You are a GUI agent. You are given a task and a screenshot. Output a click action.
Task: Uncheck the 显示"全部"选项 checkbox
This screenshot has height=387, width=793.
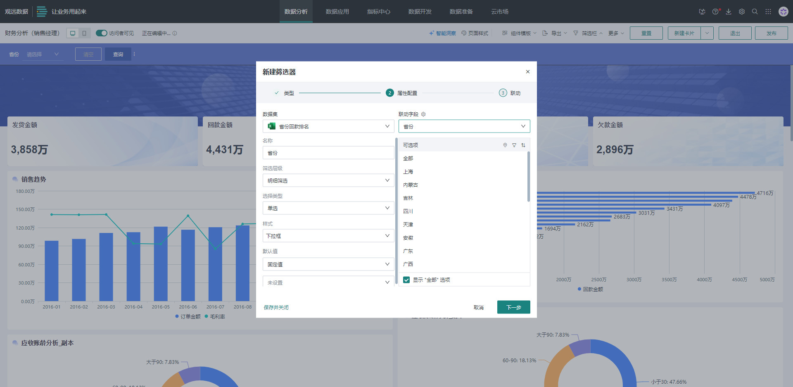(x=406, y=280)
